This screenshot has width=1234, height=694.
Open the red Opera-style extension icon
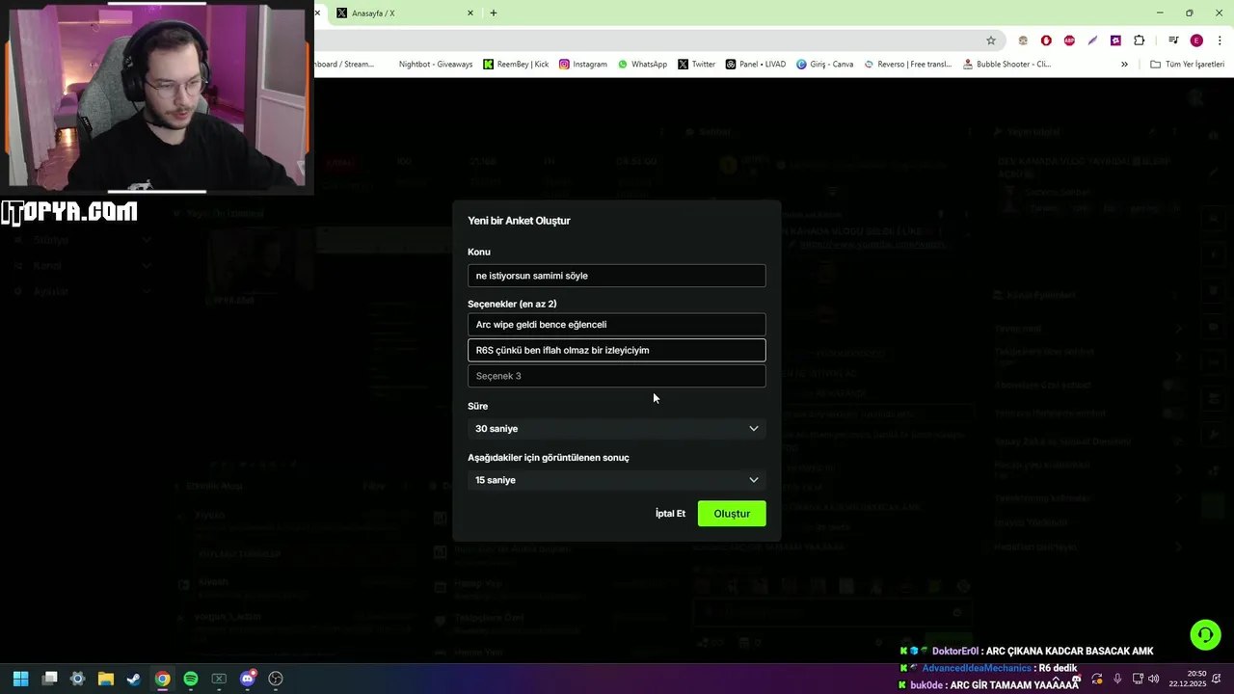pos(1046,40)
